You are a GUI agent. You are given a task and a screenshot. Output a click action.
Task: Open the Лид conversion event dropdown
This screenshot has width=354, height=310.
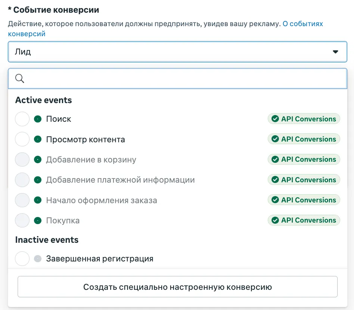tap(177, 52)
